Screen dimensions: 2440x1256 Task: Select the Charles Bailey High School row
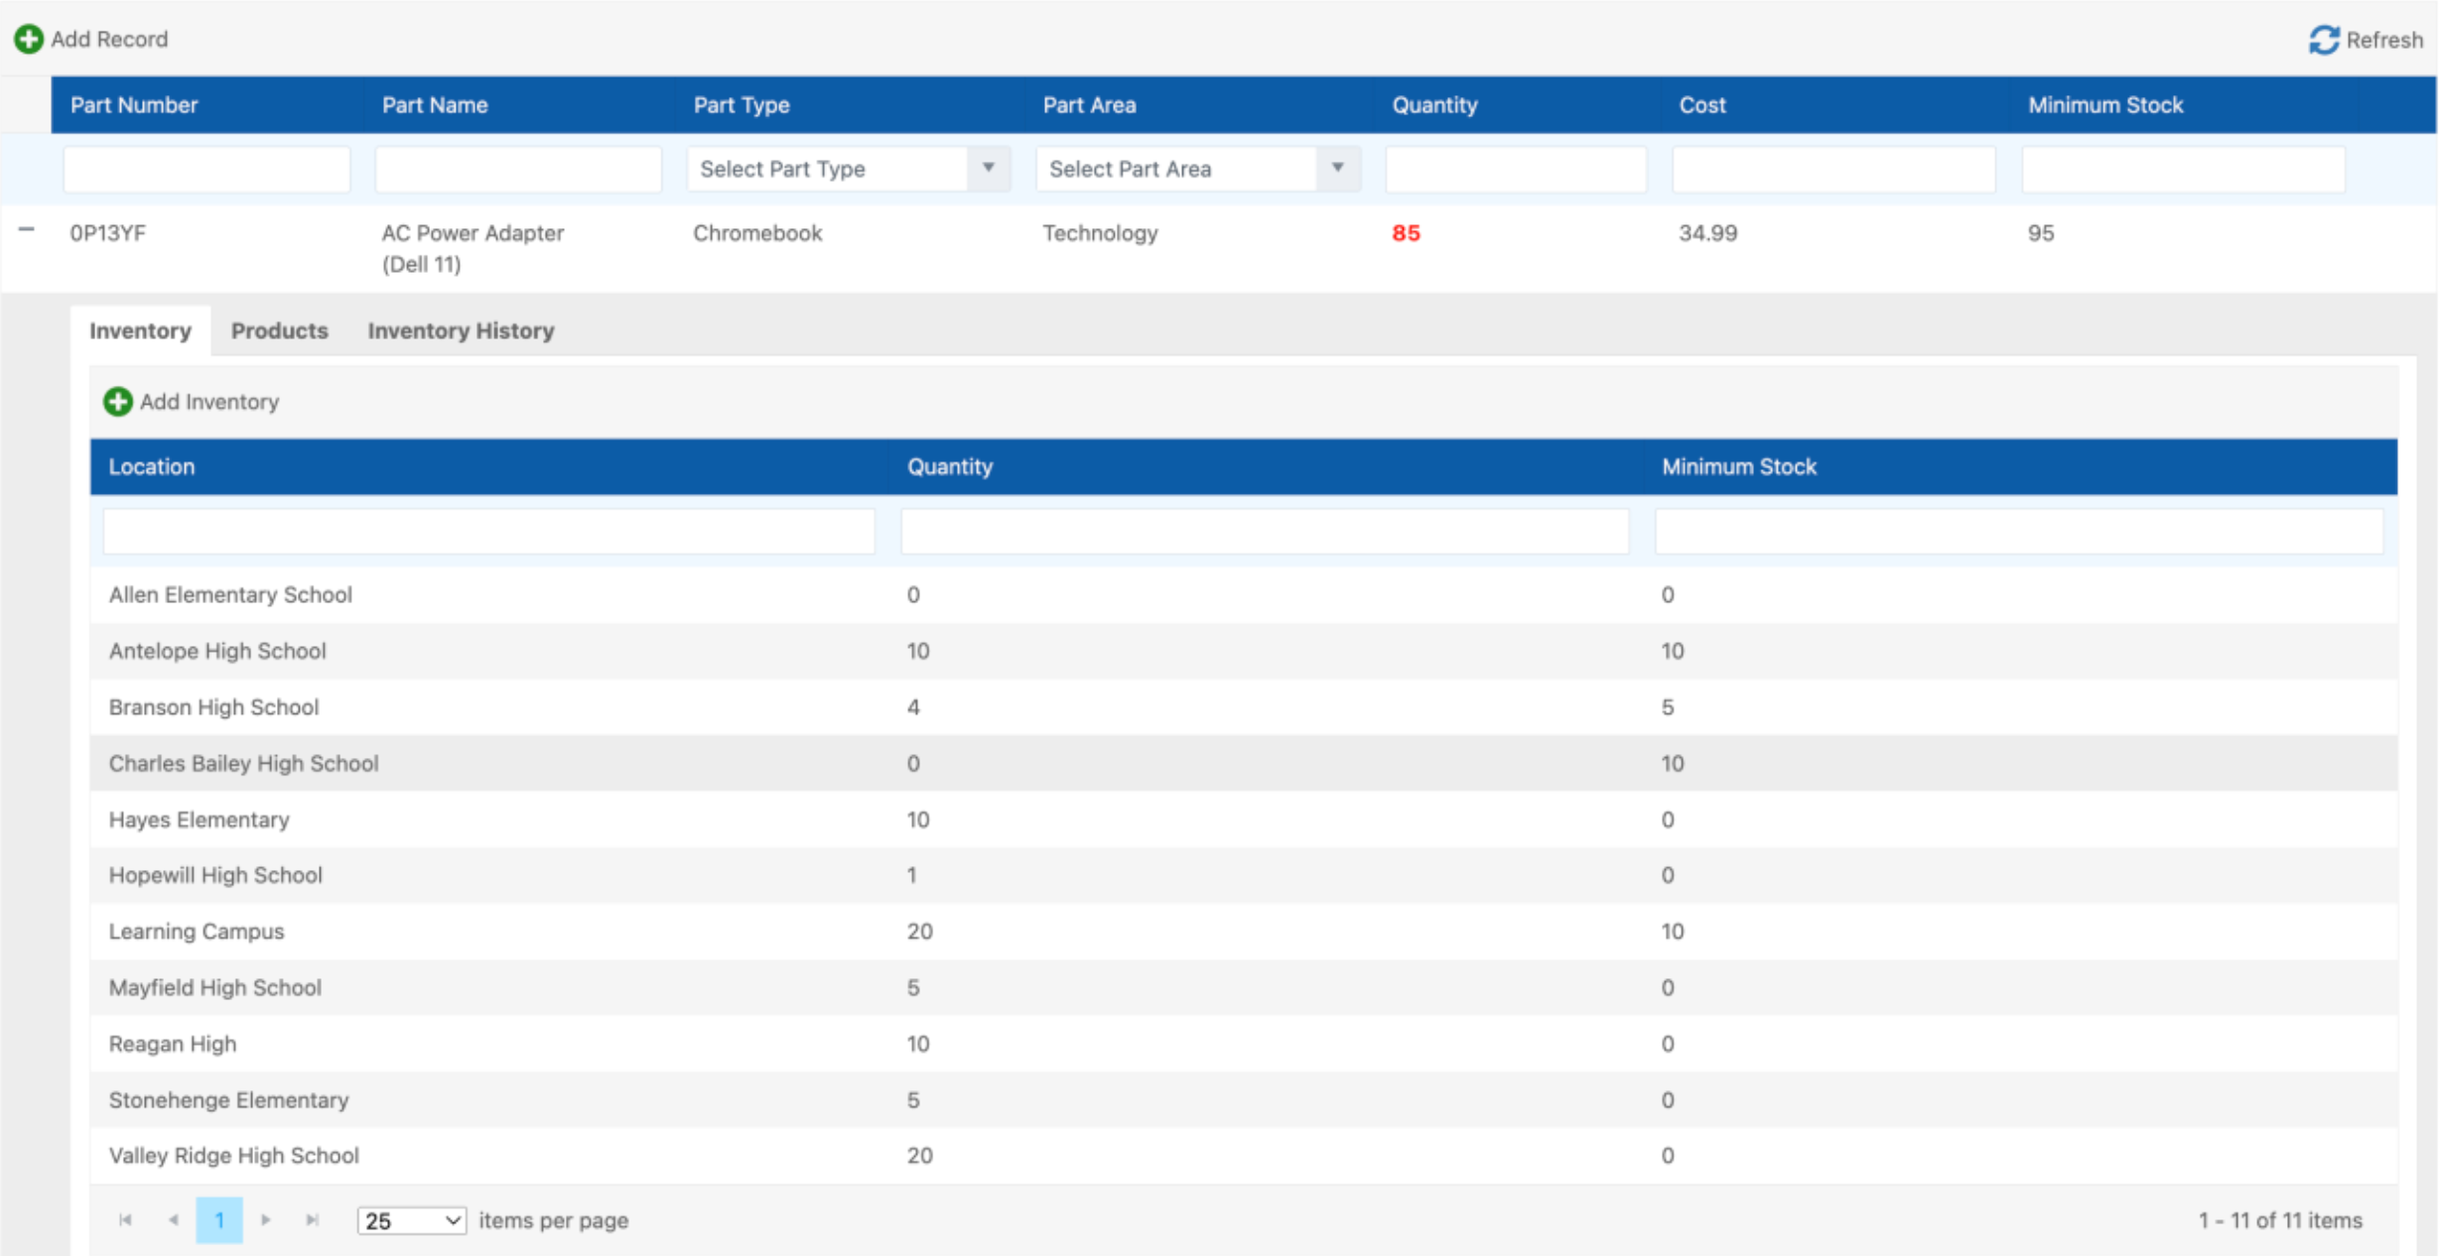point(1244,763)
